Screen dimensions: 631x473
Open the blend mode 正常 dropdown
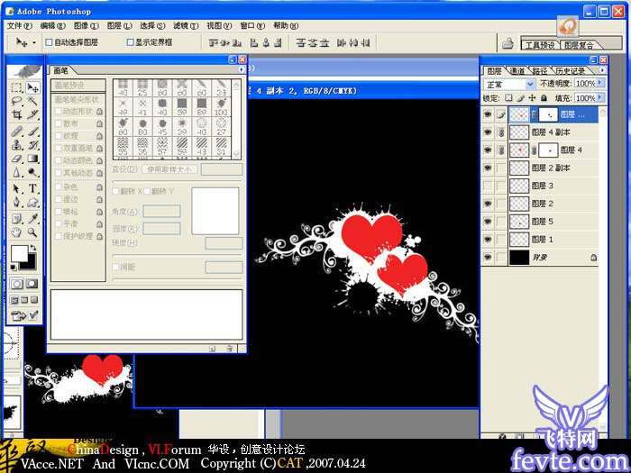pyautogui.click(x=530, y=84)
